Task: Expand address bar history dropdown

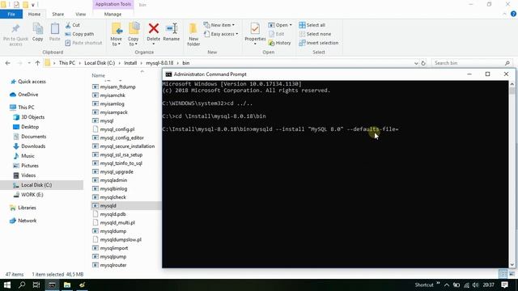Action: (x=416, y=63)
